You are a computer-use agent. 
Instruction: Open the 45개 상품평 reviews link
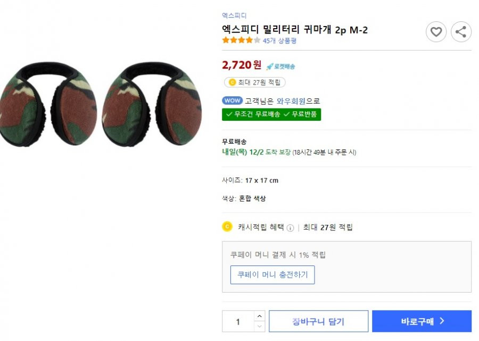tap(279, 40)
